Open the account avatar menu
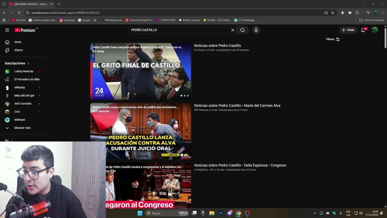 [375, 30]
